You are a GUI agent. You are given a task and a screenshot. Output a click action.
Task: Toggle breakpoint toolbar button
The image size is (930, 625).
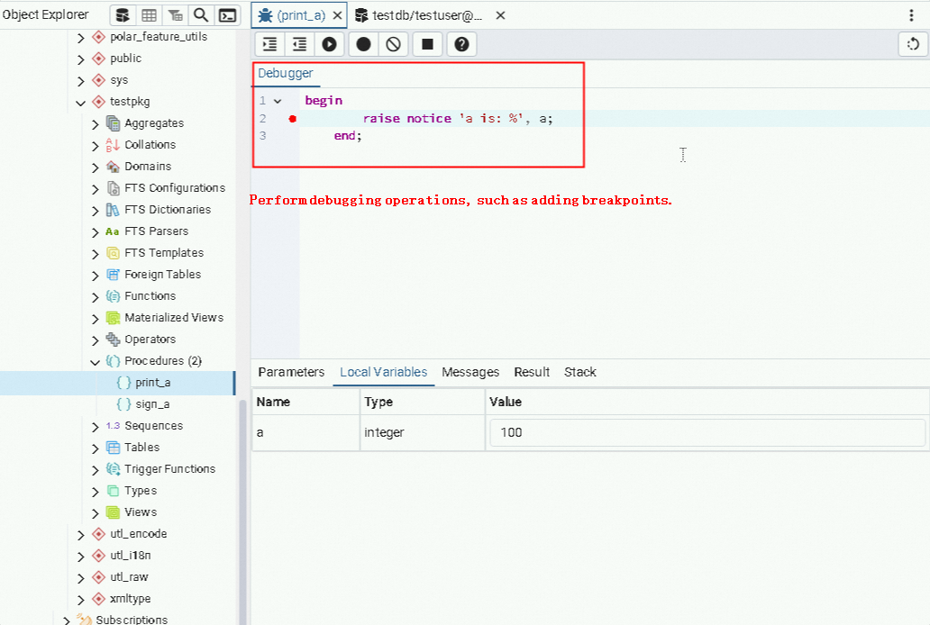pos(363,44)
